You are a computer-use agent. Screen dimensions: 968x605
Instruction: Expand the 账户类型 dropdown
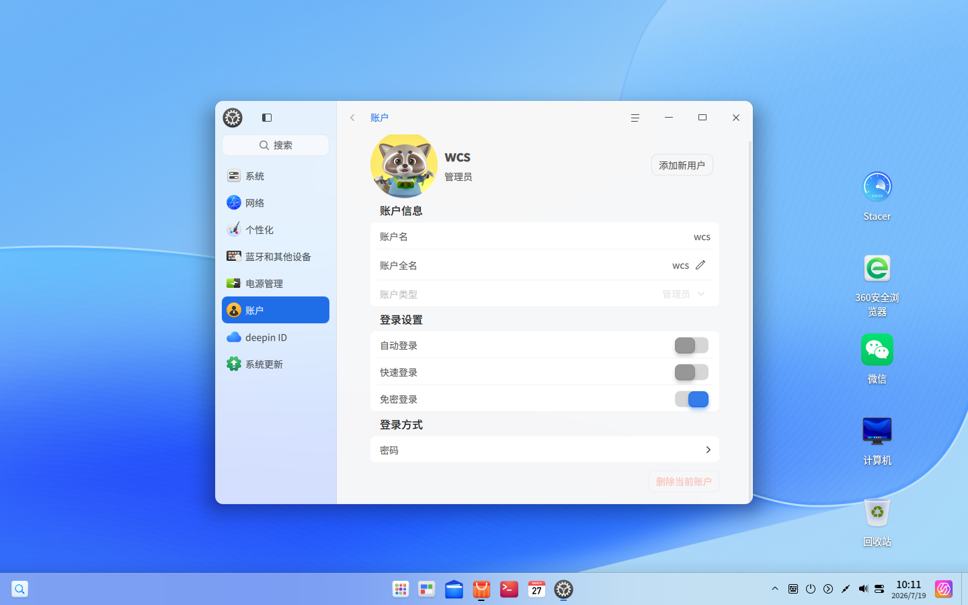(x=684, y=294)
